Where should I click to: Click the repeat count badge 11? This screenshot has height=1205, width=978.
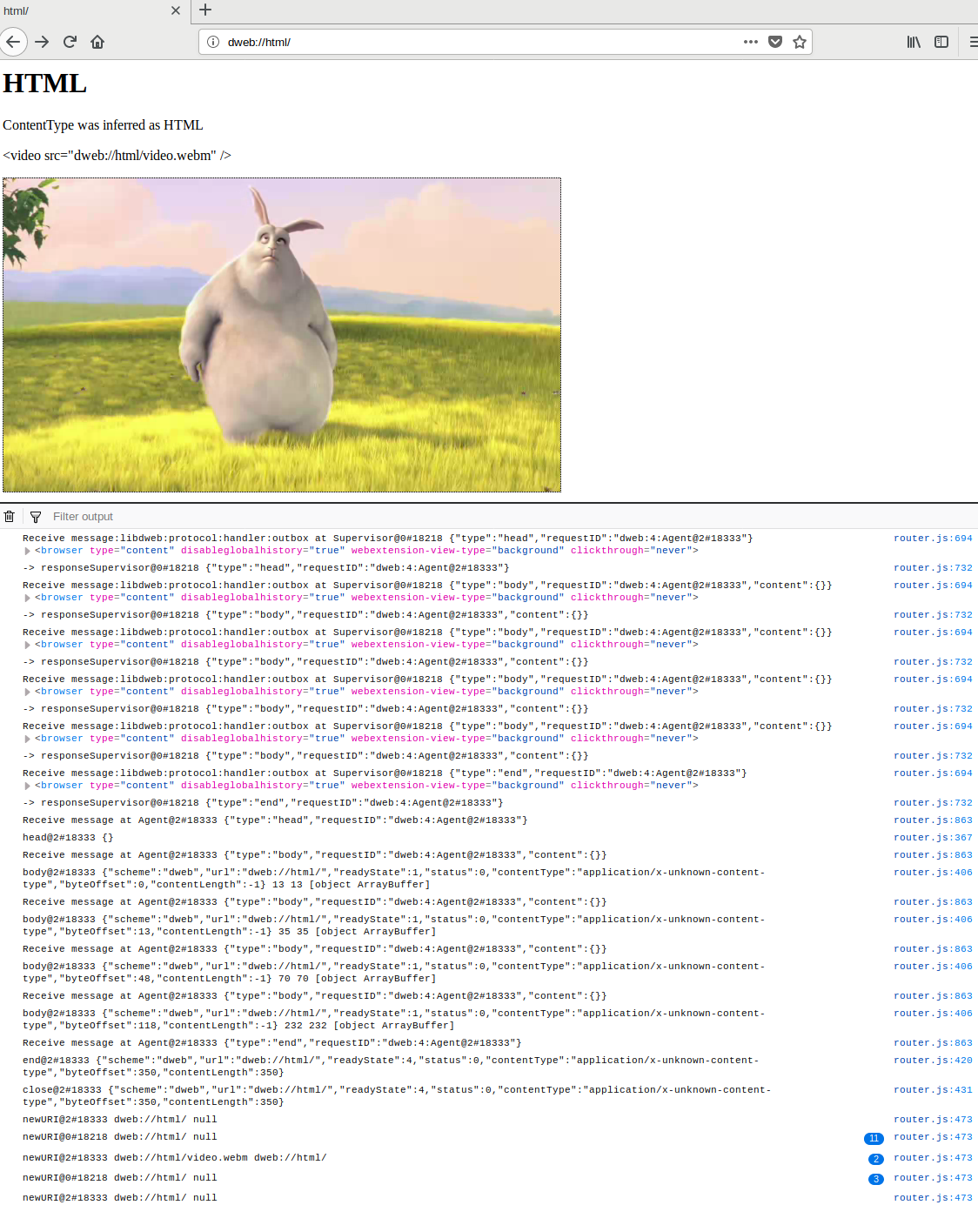tap(874, 1139)
